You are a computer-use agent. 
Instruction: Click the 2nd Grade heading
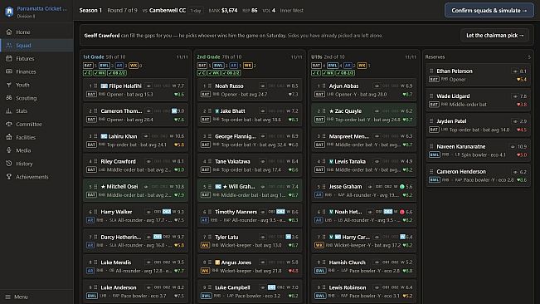pos(208,56)
